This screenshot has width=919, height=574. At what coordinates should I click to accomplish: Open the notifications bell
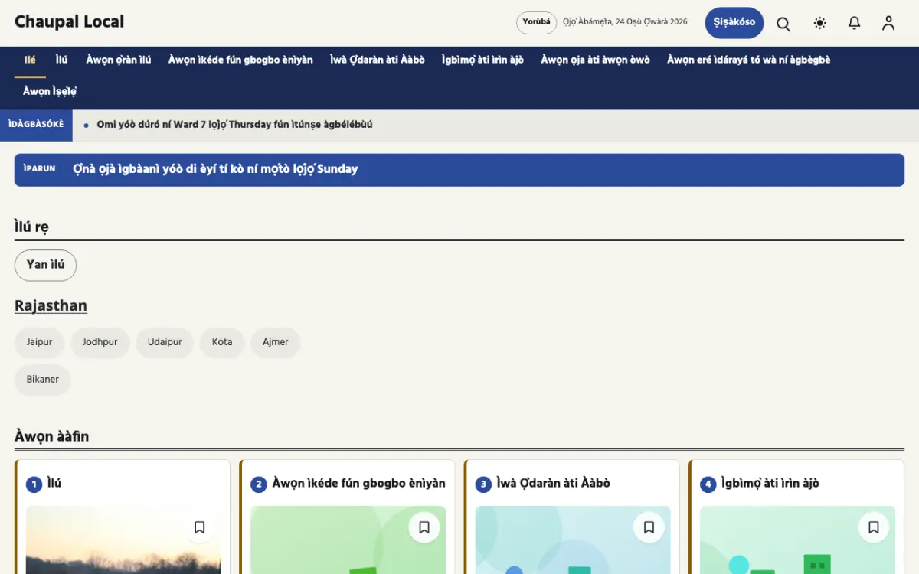click(855, 23)
